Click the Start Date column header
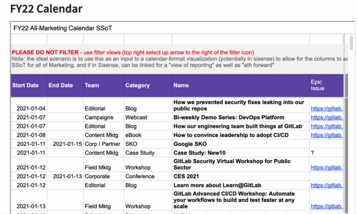Screen dimensions: 358x214 [x=26, y=85]
